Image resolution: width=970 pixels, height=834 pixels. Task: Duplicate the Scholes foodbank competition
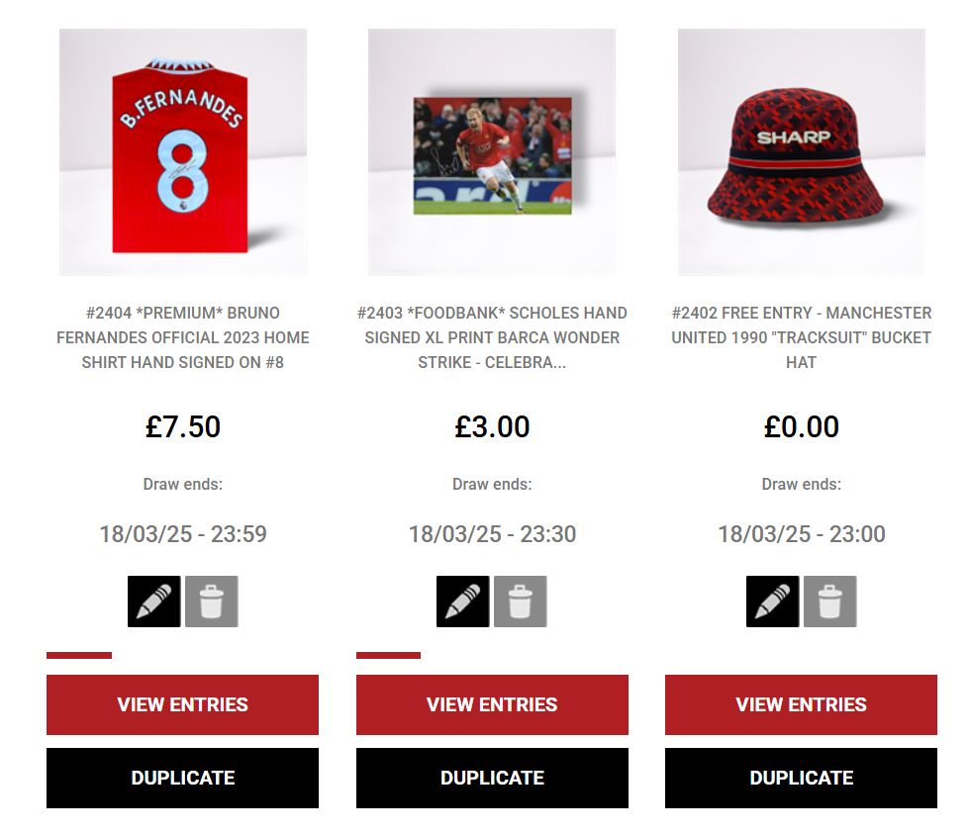(493, 778)
